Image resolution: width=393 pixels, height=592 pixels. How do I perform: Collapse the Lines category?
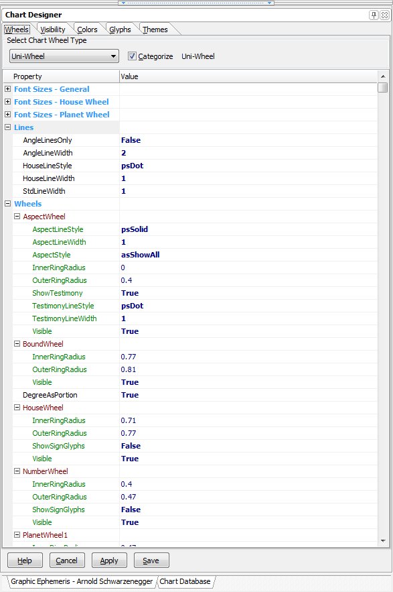click(x=7, y=127)
